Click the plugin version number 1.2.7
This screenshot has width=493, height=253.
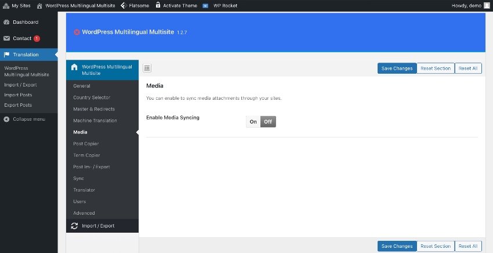[x=182, y=32]
